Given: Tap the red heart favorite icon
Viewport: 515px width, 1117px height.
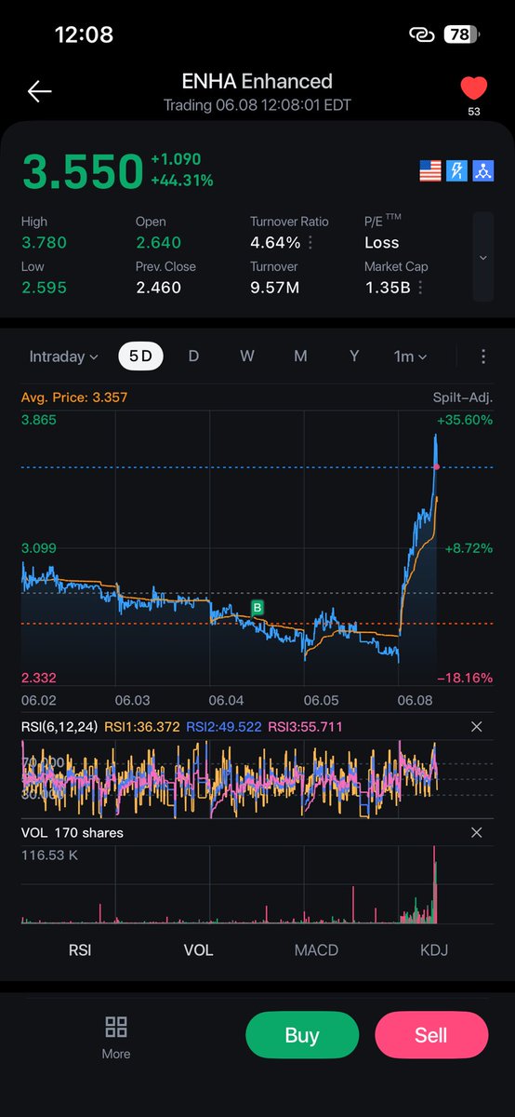Looking at the screenshot, I should point(474,88).
